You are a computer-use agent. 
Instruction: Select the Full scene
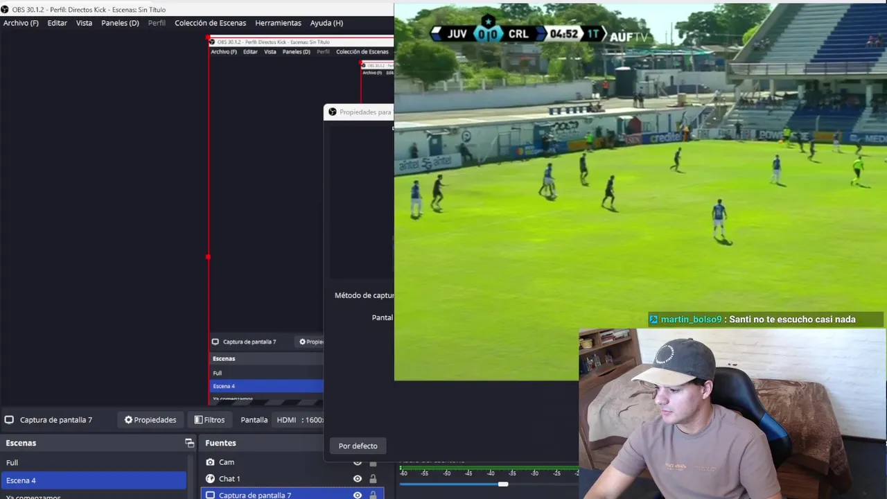[94, 462]
